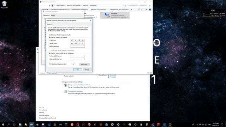Click OK in IPv4 Properties dialog
Screen dimensions: 226x127
pos(78,70)
